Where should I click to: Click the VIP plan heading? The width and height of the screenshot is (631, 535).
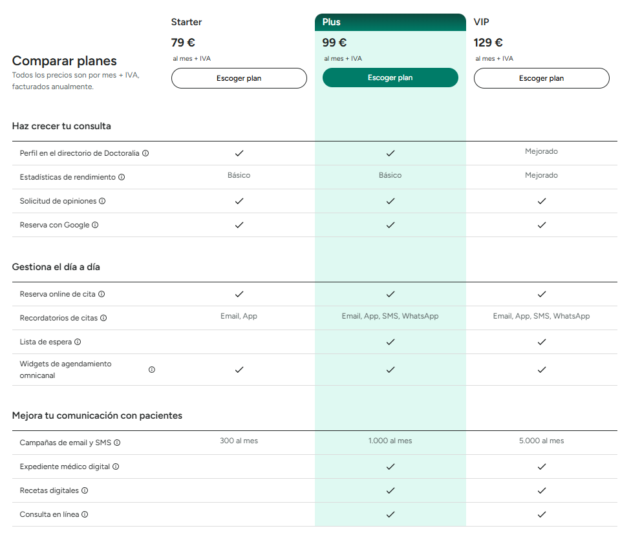(x=482, y=22)
